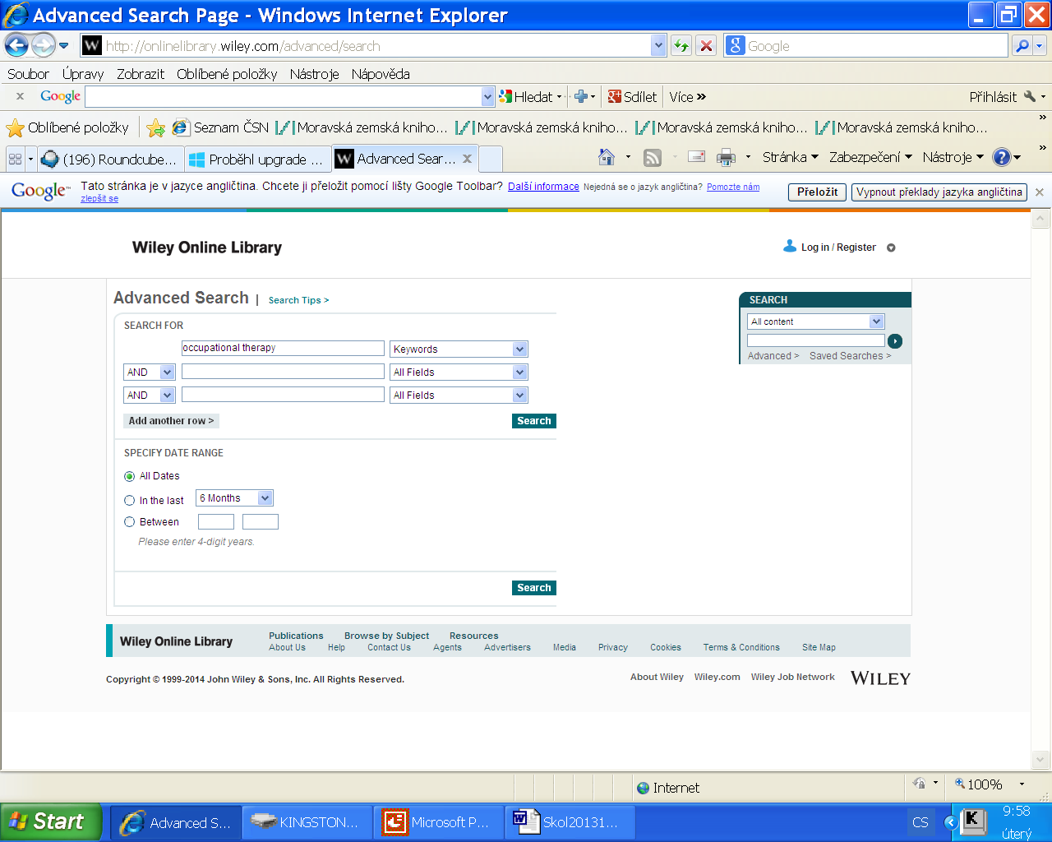The height and width of the screenshot is (842, 1052).
Task: Click the magnifier search icon beside Google box
Action: pos(1022,46)
